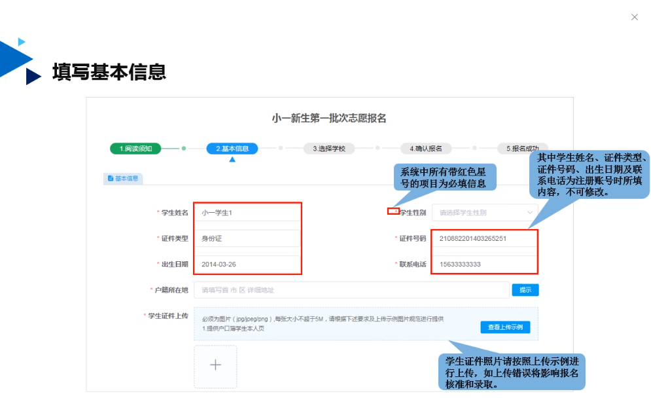The image size is (651, 398).
Task: Click the document icon on 基本信息 tab
Action: click(110, 178)
